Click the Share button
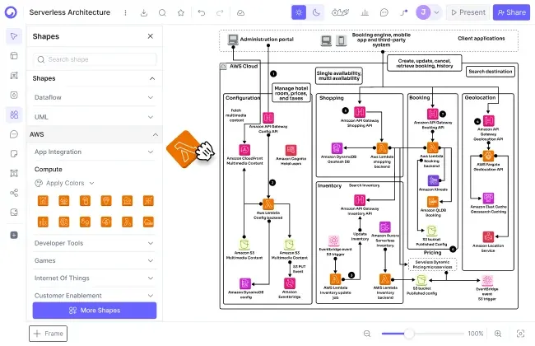 point(511,12)
